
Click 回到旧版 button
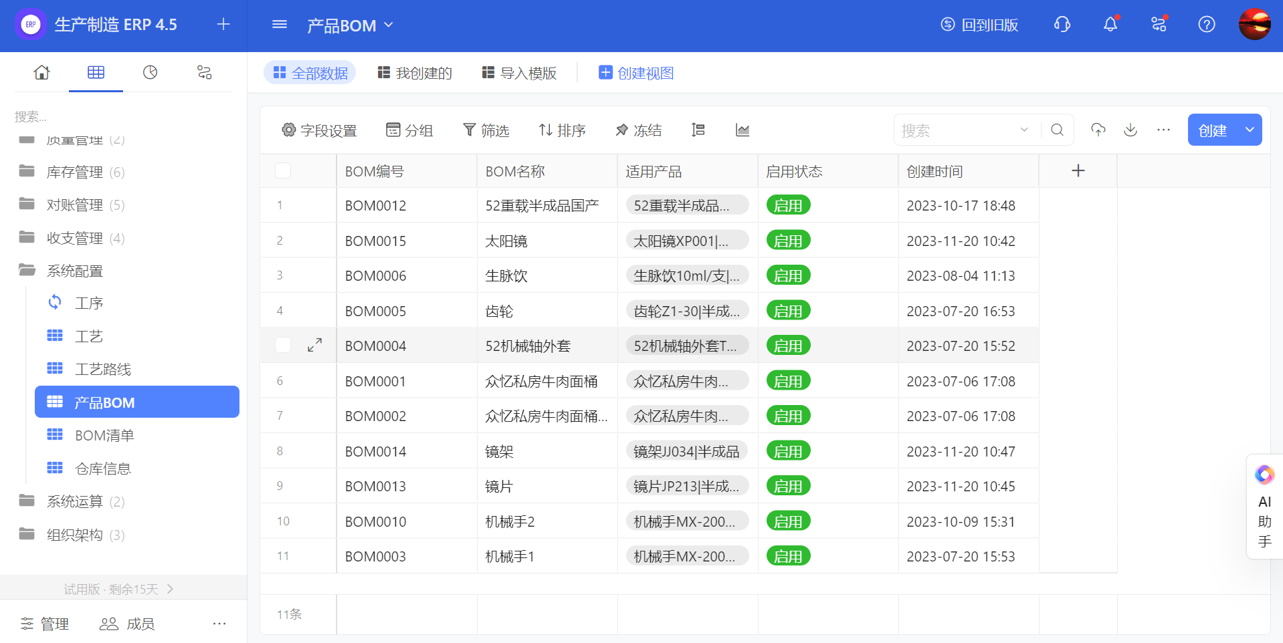pos(979,25)
